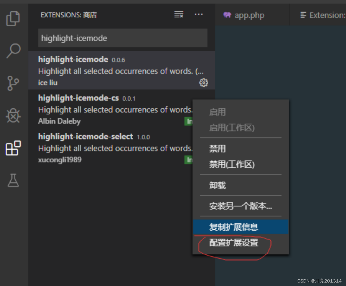
Task: Click version 0.0.1 label
Action: (129, 99)
